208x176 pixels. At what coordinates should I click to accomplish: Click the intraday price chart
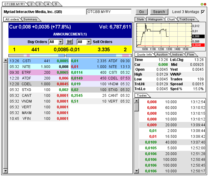[x=164, y=35]
